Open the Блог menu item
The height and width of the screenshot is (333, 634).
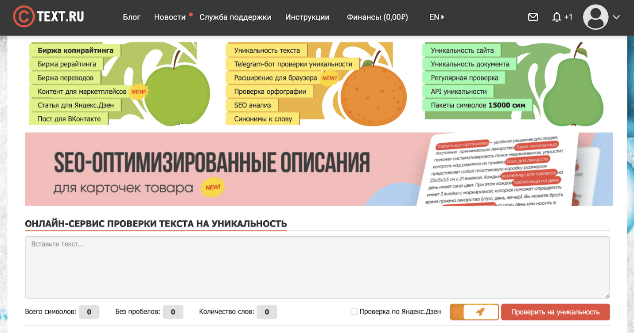132,17
